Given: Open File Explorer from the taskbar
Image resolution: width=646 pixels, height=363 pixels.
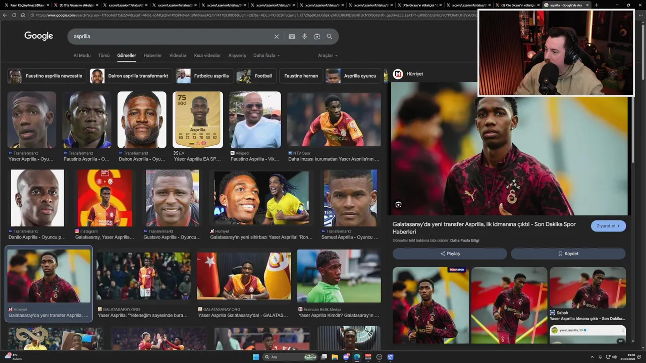Looking at the screenshot, I should 335,357.
